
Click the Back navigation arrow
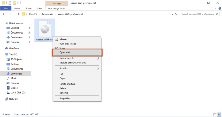point(4,14)
